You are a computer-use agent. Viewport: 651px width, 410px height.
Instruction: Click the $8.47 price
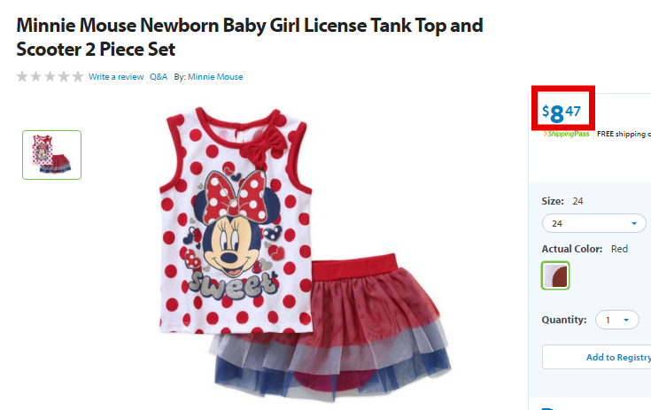(562, 112)
